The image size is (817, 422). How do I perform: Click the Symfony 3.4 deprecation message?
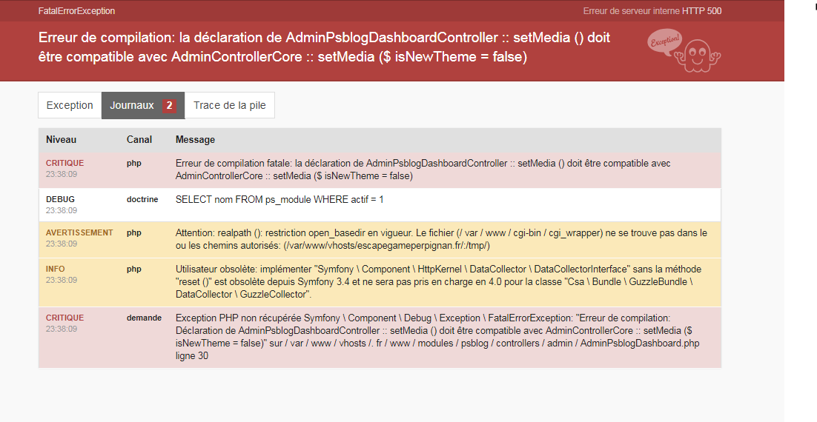438,281
